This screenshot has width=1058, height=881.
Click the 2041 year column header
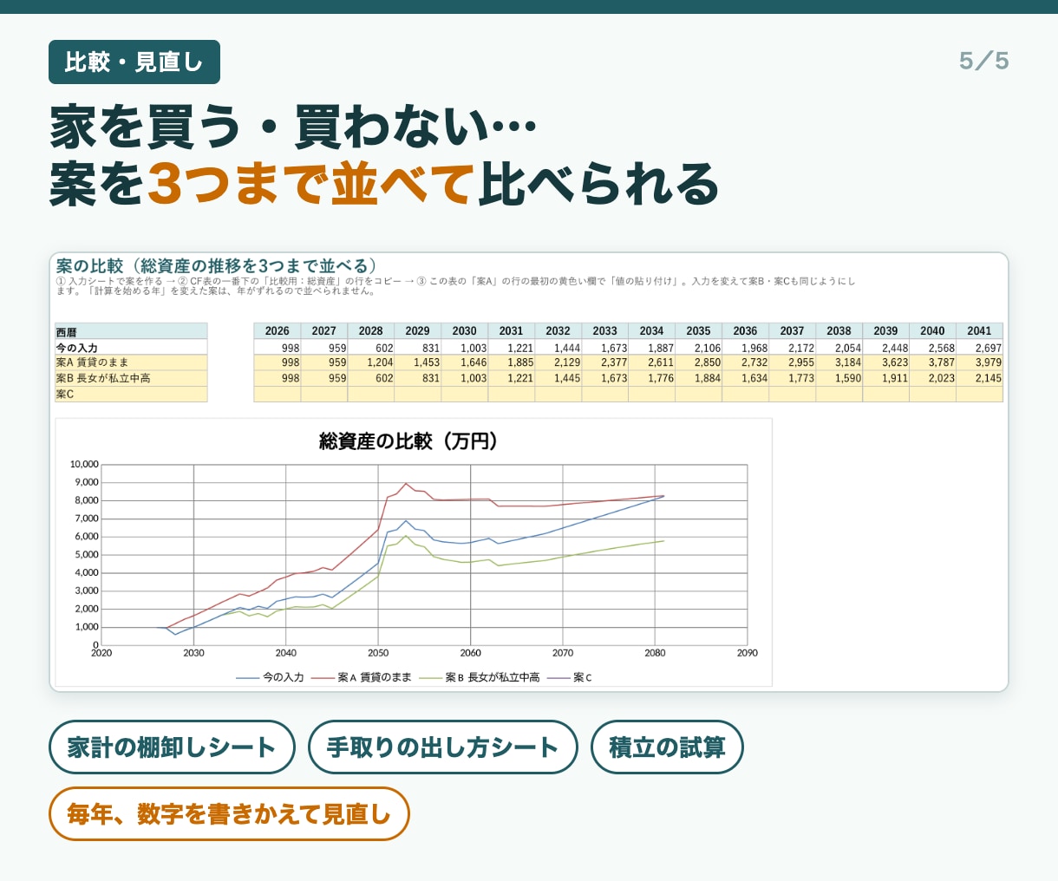click(x=980, y=331)
